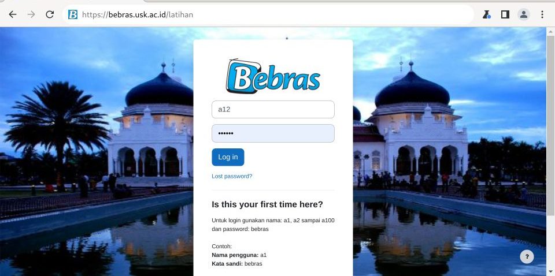Viewport: 555px width, 276px height.
Task: Click the Bebras logo image
Action: coord(273,76)
